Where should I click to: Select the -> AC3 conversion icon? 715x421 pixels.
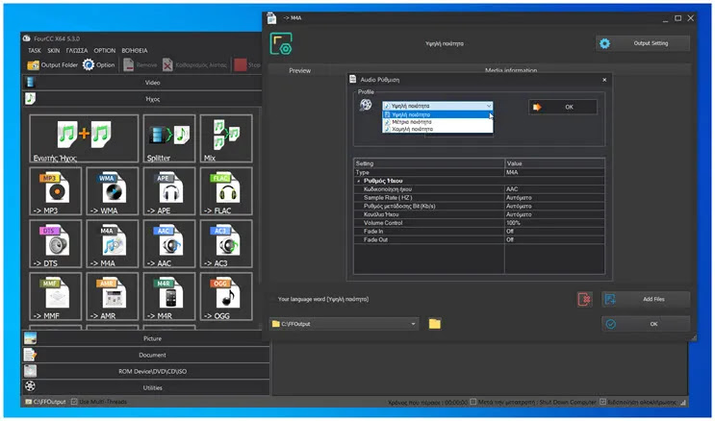pos(226,244)
